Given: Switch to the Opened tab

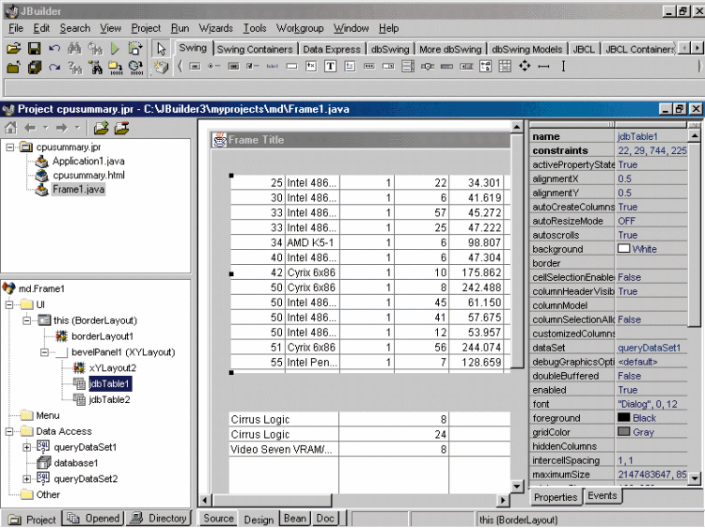Looking at the screenshot, I should point(94,519).
